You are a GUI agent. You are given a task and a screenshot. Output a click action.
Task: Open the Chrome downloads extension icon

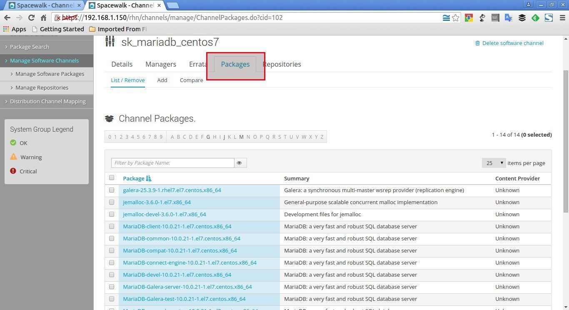[469, 18]
